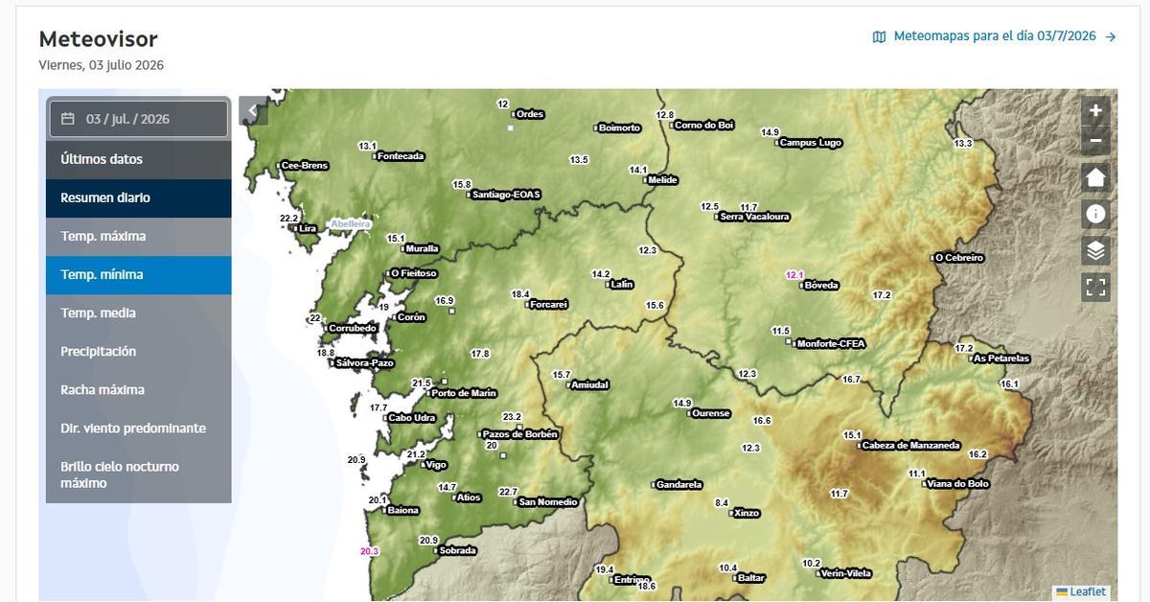Click the Sobrada station label
1150x602 pixels.
(457, 550)
